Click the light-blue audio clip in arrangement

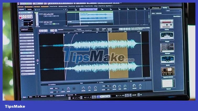(96, 16)
